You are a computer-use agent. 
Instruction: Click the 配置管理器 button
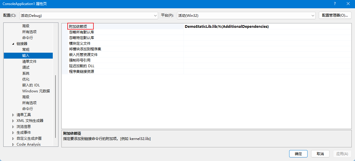(335, 15)
